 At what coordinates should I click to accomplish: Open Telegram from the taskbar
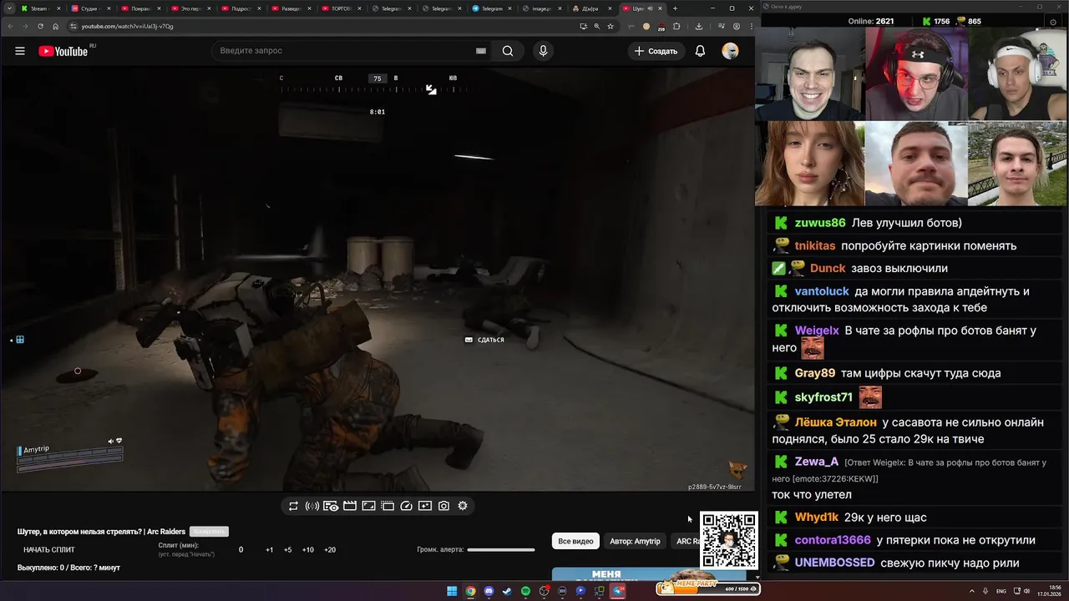[x=618, y=591]
